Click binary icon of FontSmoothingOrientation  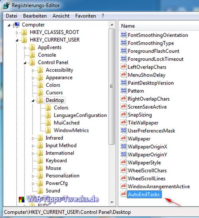pos(124,35)
